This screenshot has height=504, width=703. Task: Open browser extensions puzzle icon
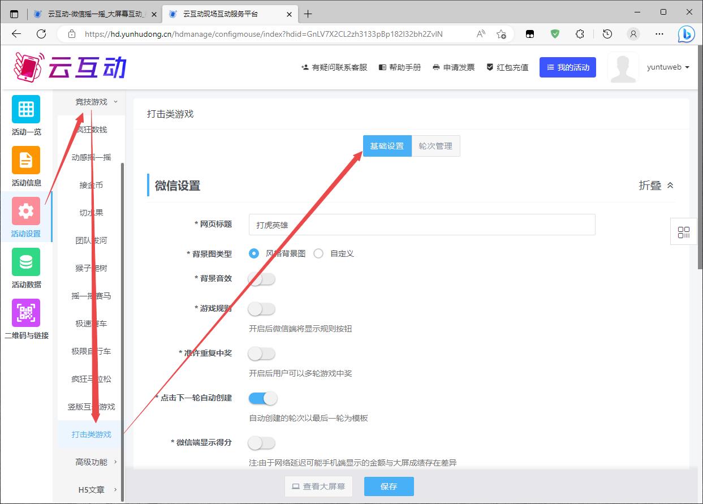point(580,34)
